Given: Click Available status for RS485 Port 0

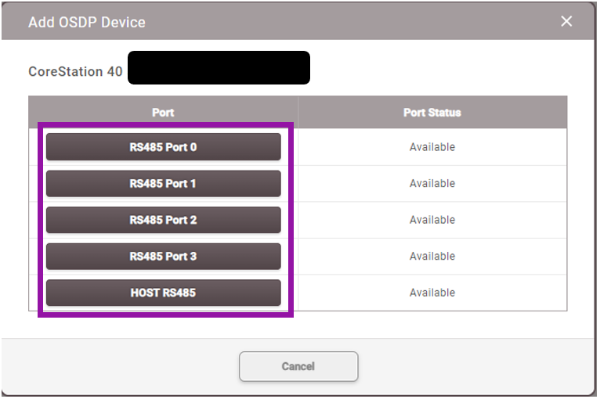Looking at the screenshot, I should 432,147.
